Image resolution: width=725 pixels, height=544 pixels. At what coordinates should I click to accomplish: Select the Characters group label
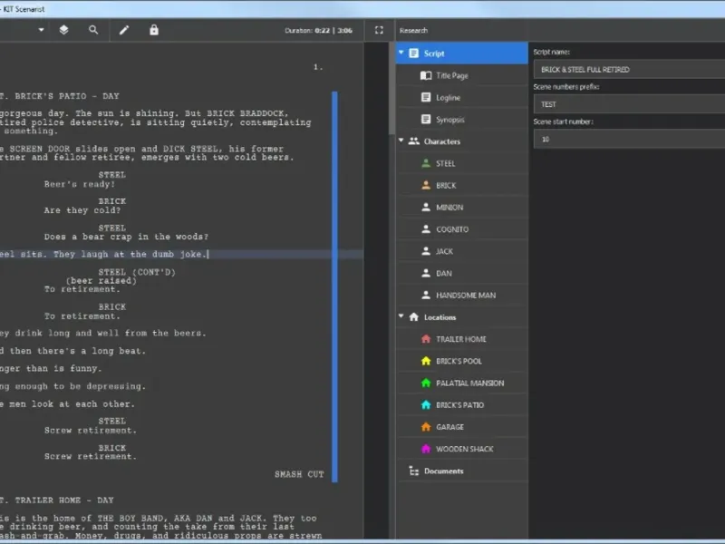pos(442,141)
